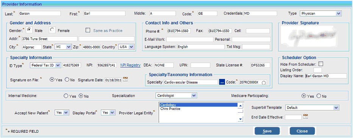Click the Personal email field
This screenshot has height=138, width=353.
point(251,40)
